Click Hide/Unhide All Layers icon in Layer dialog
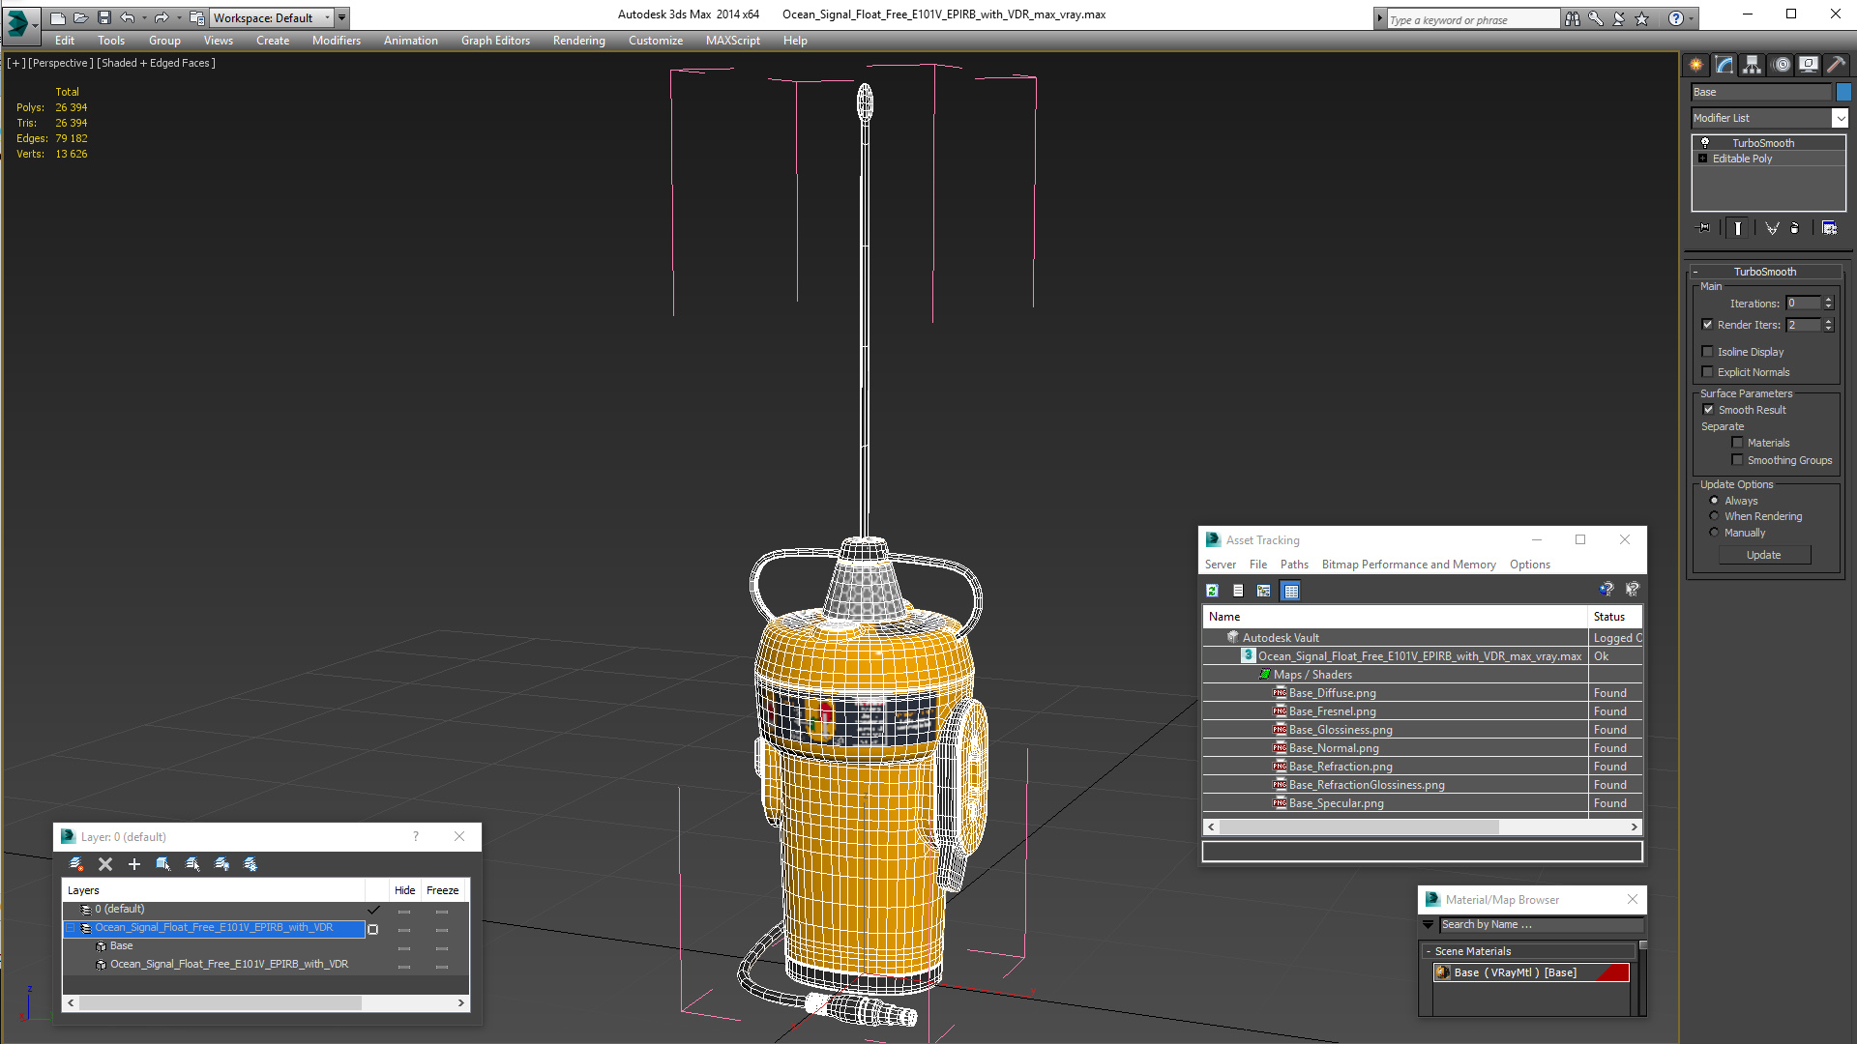Viewport: 1857px width, 1044px height. tap(221, 864)
